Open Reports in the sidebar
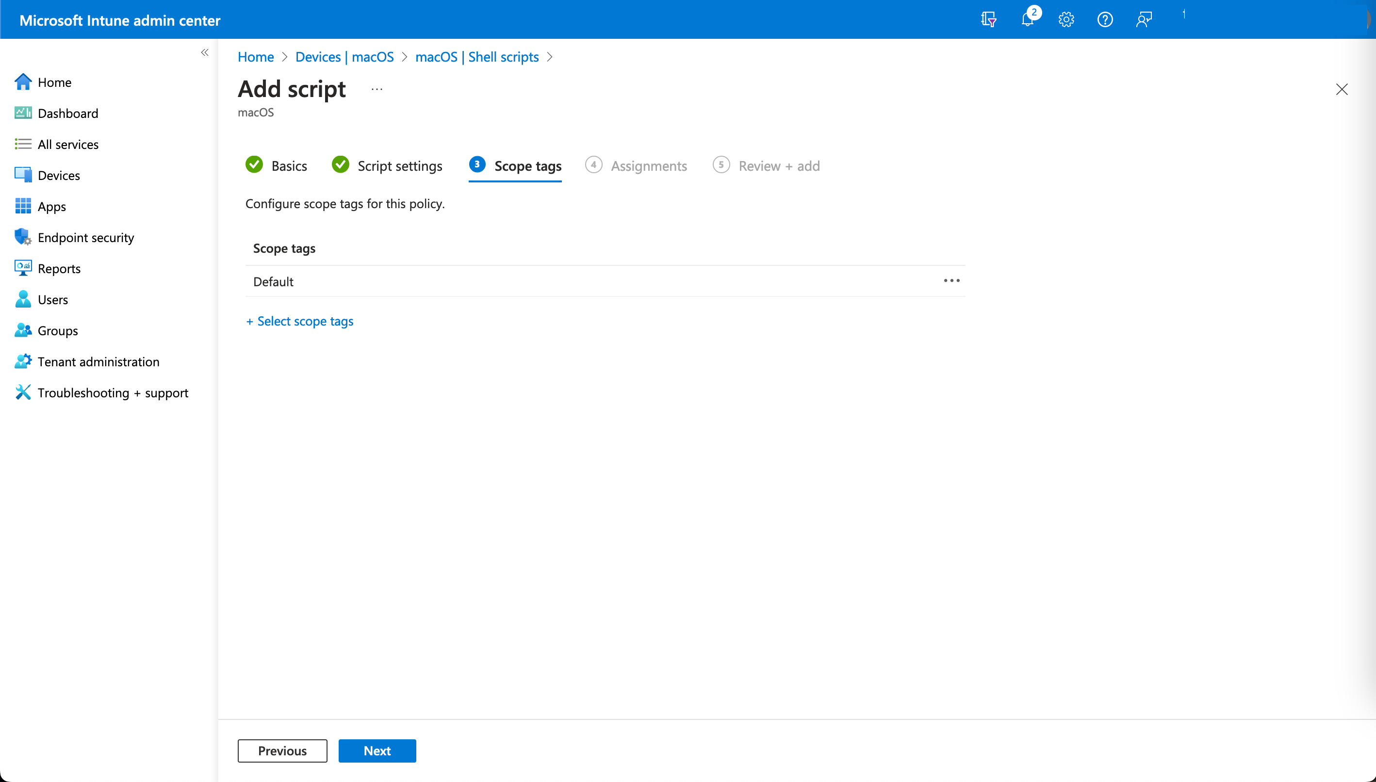The width and height of the screenshot is (1376, 782). pos(59,269)
